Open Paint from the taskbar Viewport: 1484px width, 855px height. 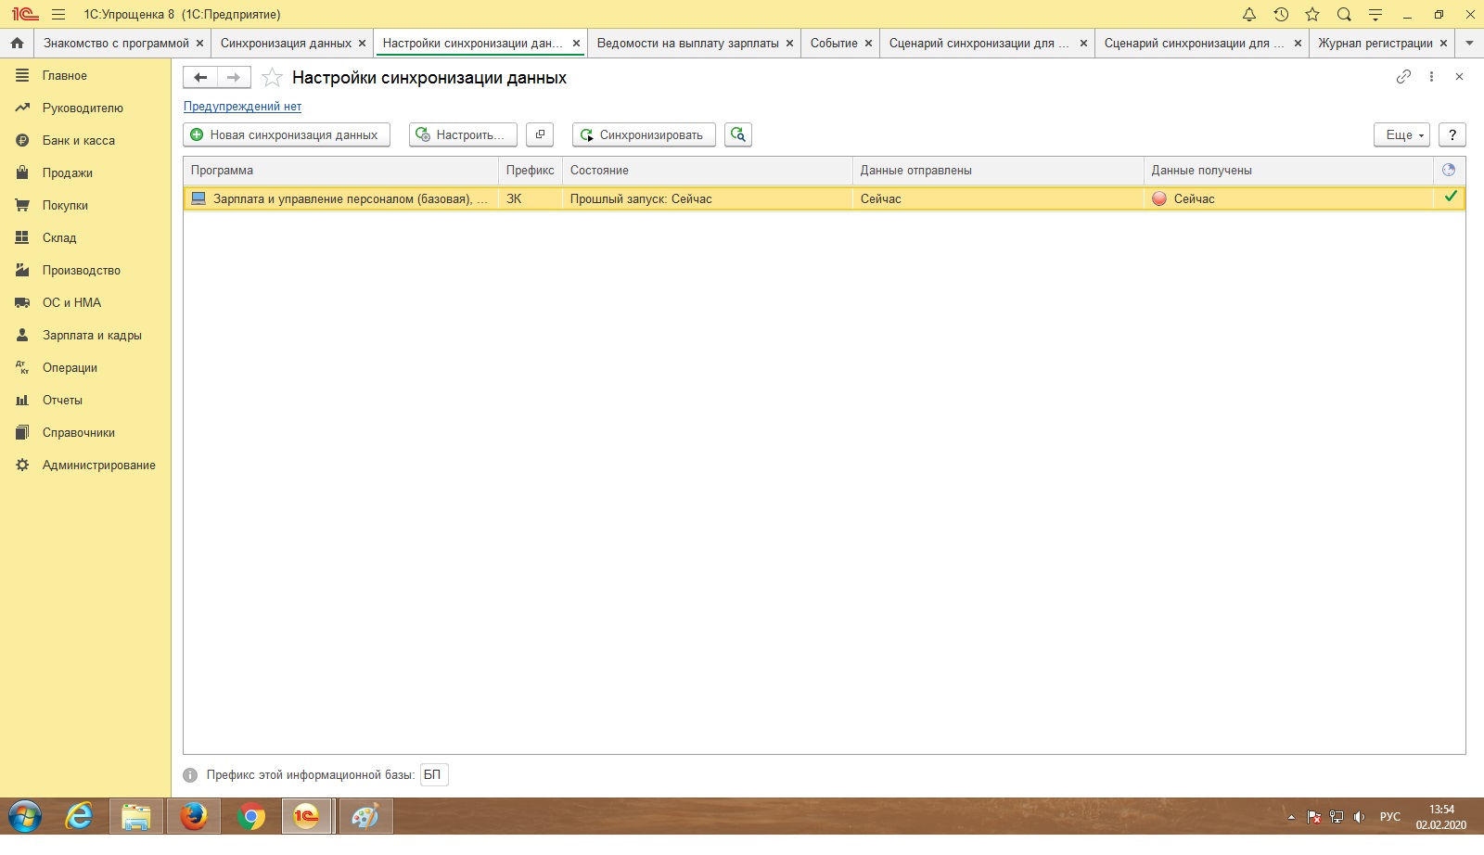pyautogui.click(x=365, y=816)
